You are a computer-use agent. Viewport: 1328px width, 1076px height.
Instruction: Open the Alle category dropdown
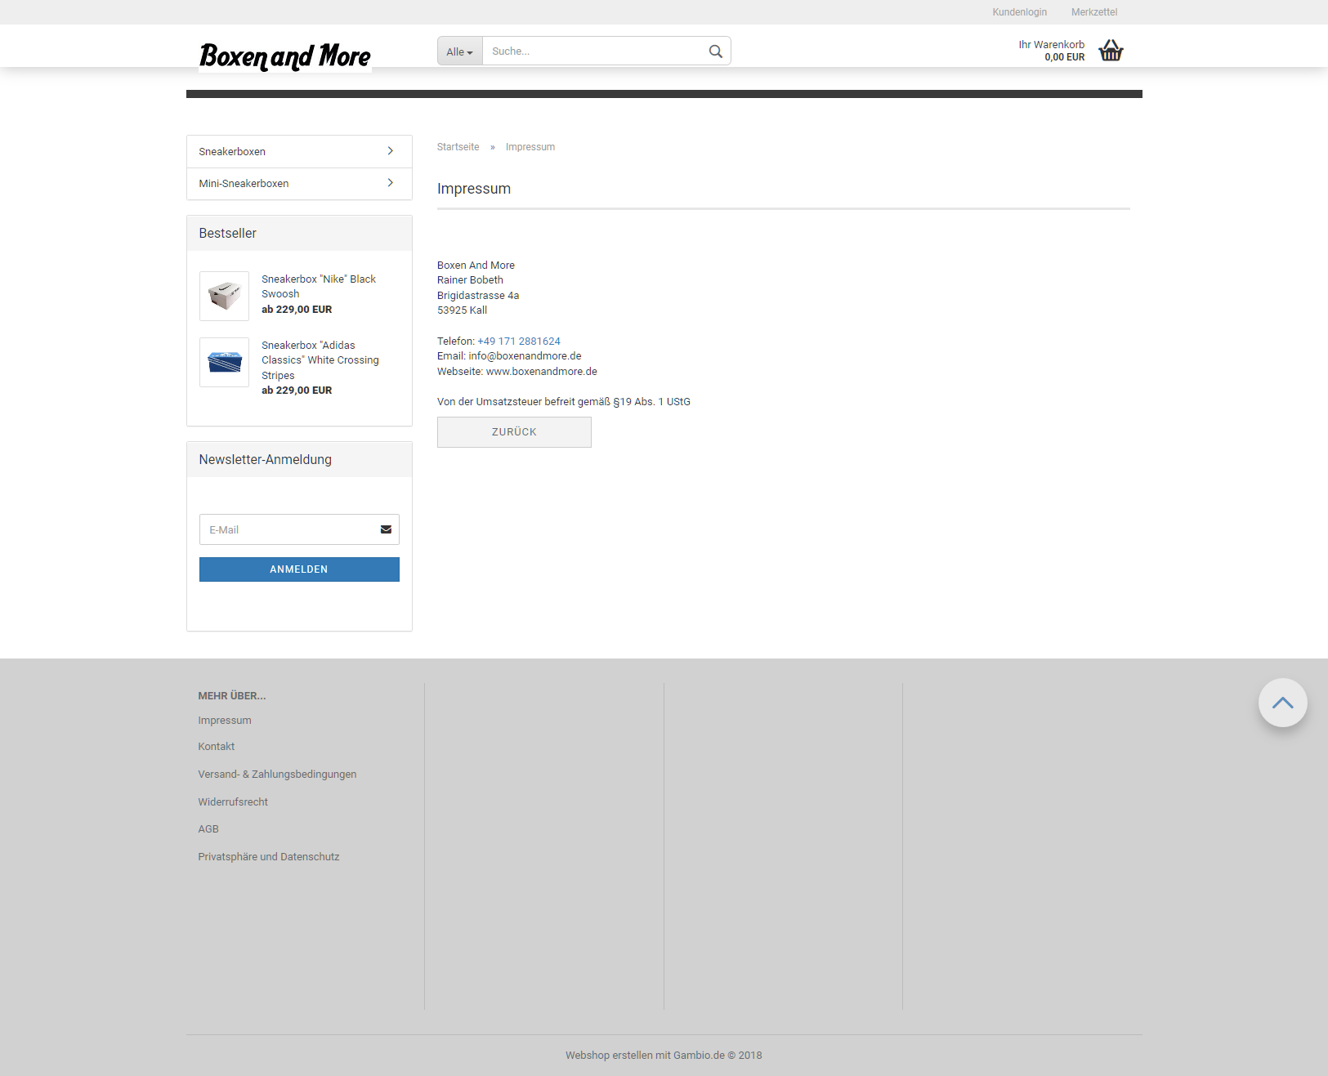(459, 51)
